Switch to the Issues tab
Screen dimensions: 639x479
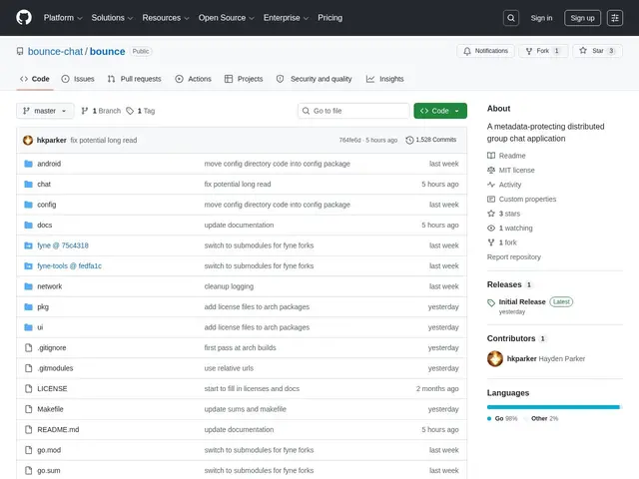(78, 79)
